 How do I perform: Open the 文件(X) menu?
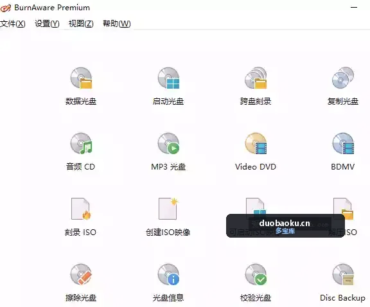click(x=13, y=24)
